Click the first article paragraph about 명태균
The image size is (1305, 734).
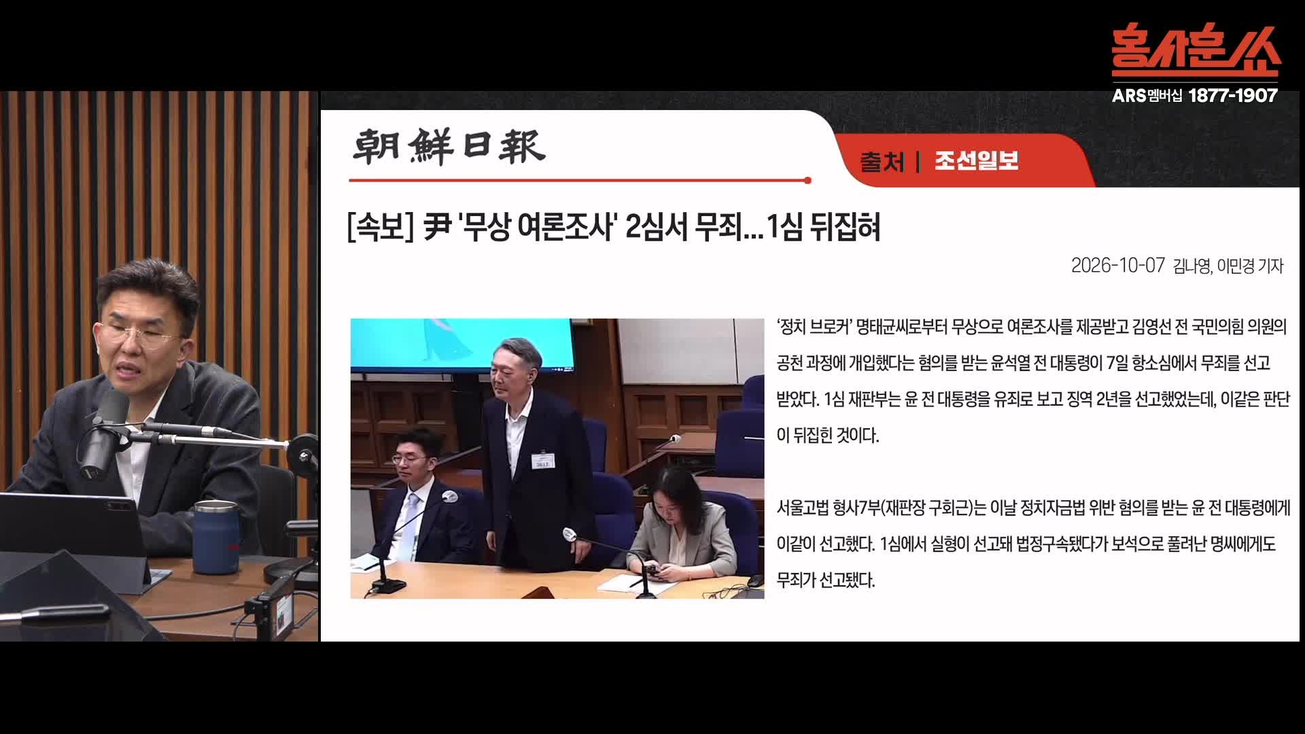1032,381
